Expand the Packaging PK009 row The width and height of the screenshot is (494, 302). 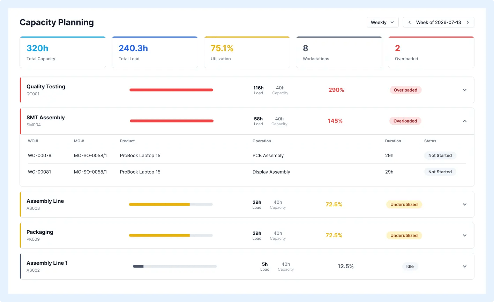(x=465, y=235)
